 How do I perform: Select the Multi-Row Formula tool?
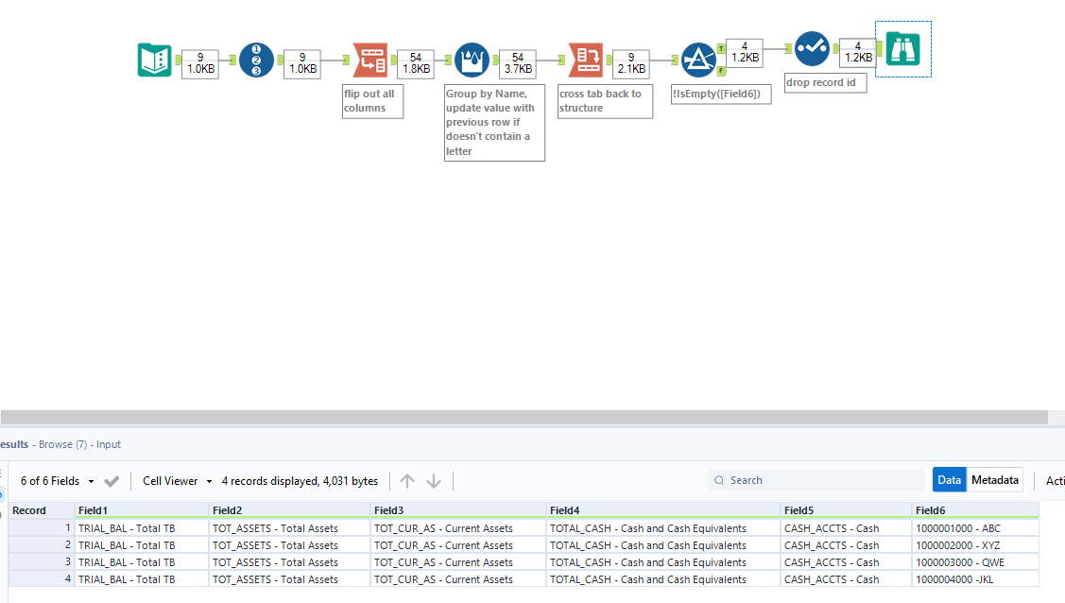click(x=472, y=59)
